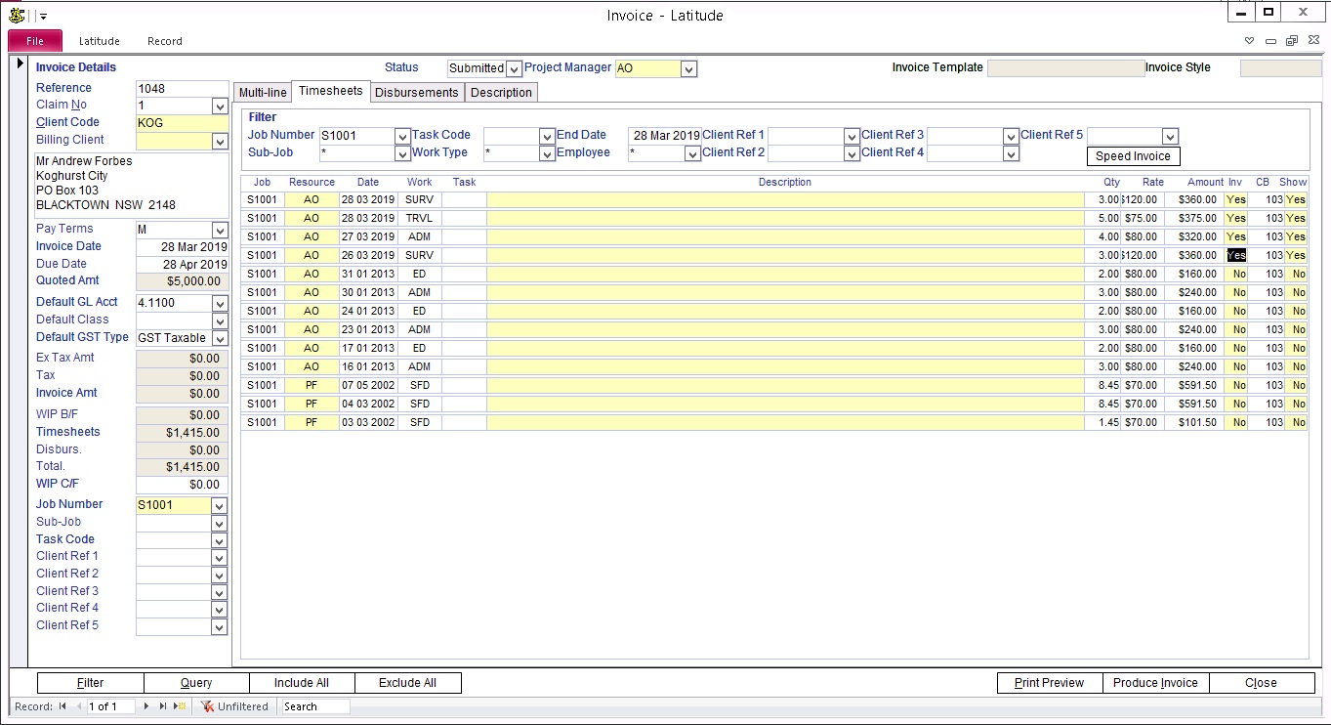Click the Produce Invoice button

click(1155, 683)
